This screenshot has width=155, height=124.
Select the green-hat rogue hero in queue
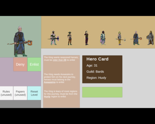point(70,38)
